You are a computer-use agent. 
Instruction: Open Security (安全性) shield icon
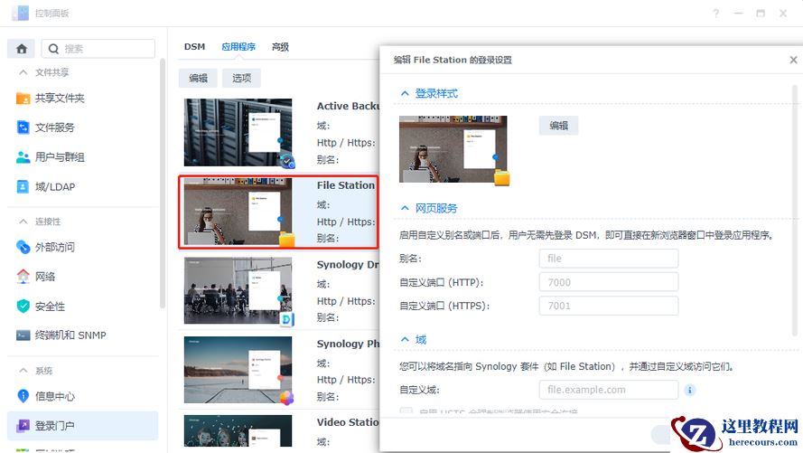[23, 306]
